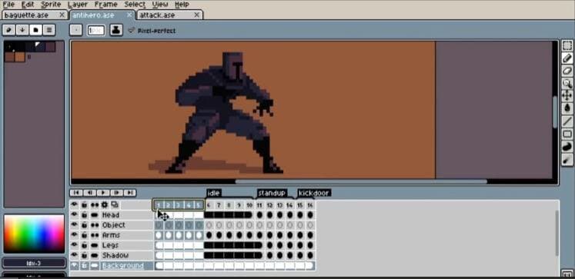Toggle all layers visibility in timeline header
The image size is (575, 279).
coord(75,204)
